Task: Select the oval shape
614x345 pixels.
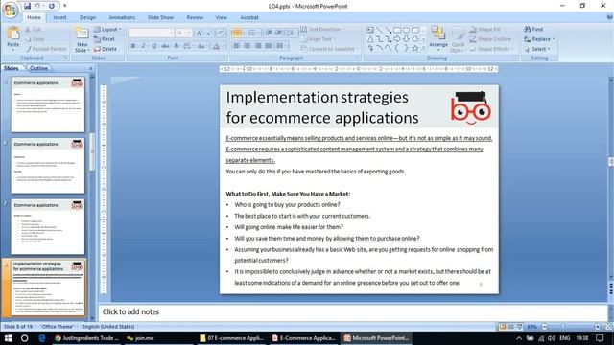Action: pyautogui.click(x=406, y=30)
